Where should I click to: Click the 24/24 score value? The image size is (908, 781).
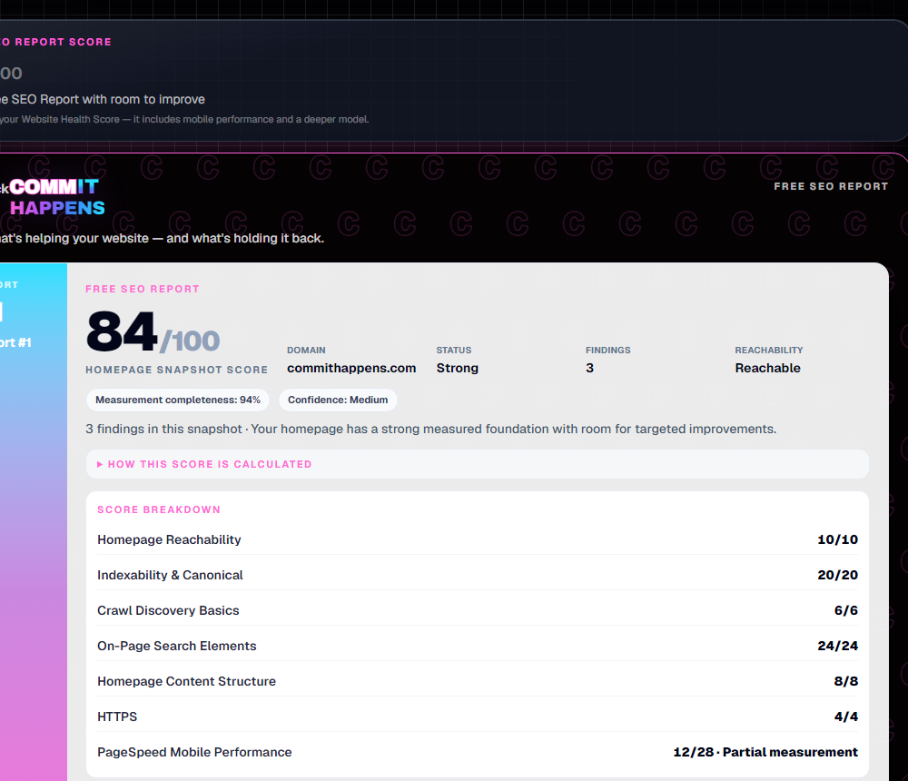coord(837,646)
